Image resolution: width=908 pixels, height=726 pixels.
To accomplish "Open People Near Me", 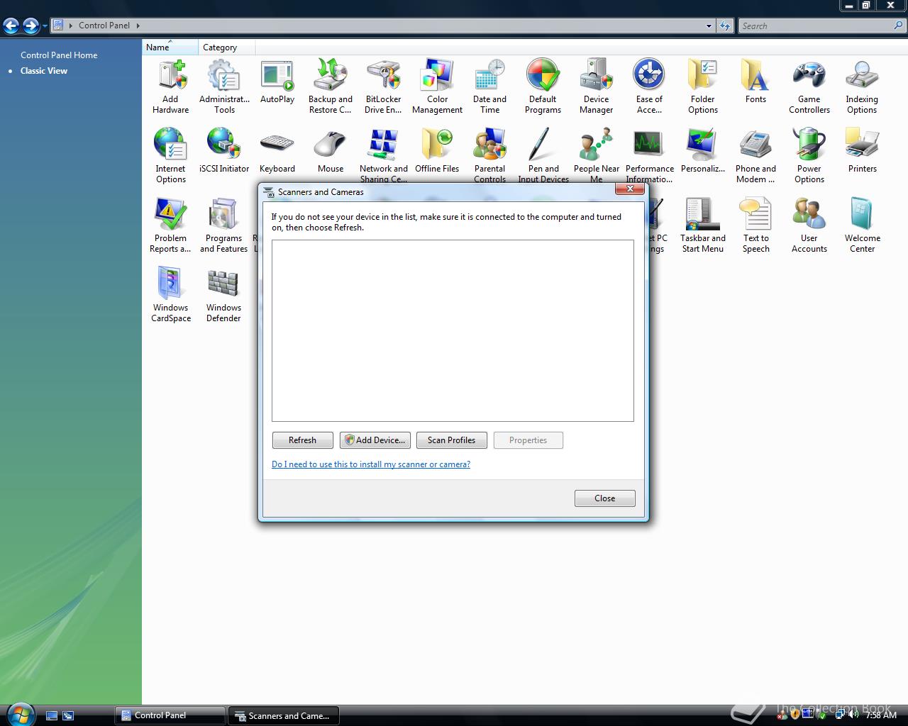I will pyautogui.click(x=596, y=155).
